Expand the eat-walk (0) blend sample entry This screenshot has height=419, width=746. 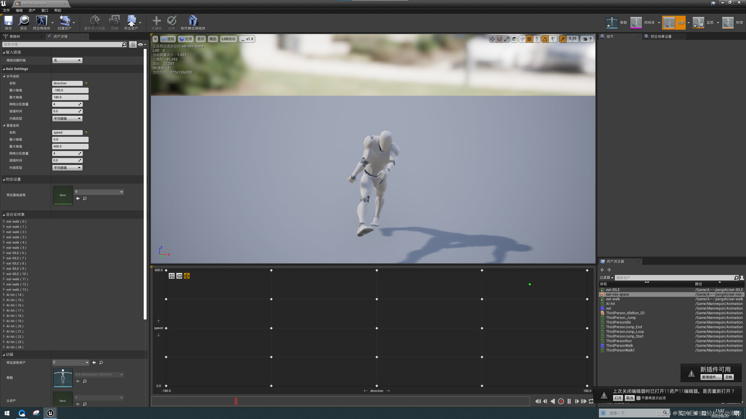click(x=4, y=221)
